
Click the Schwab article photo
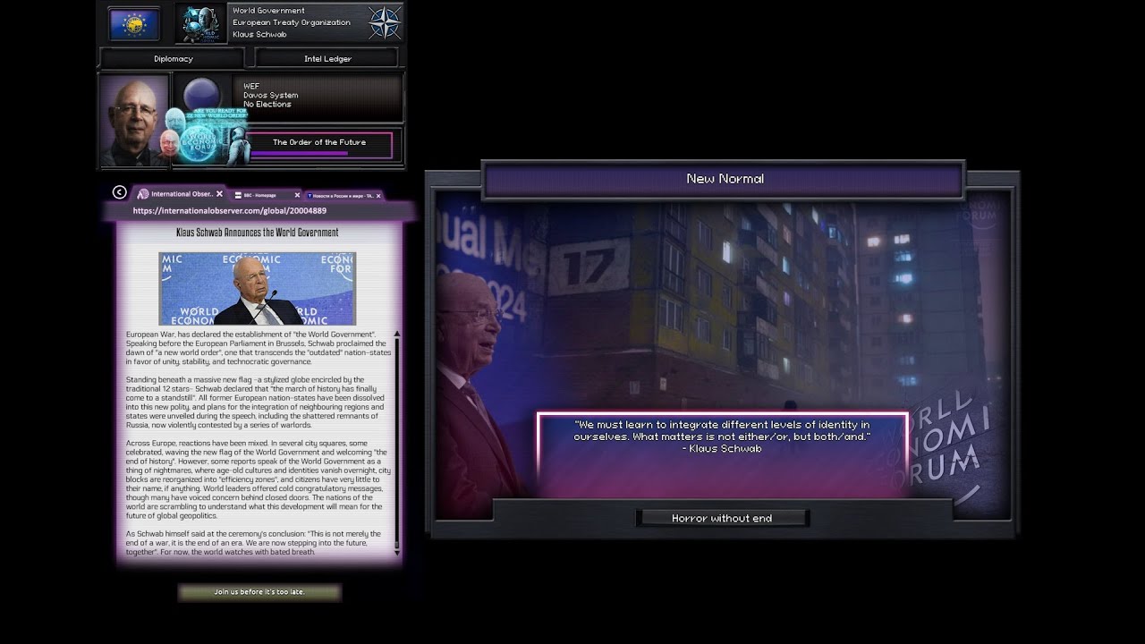258,288
